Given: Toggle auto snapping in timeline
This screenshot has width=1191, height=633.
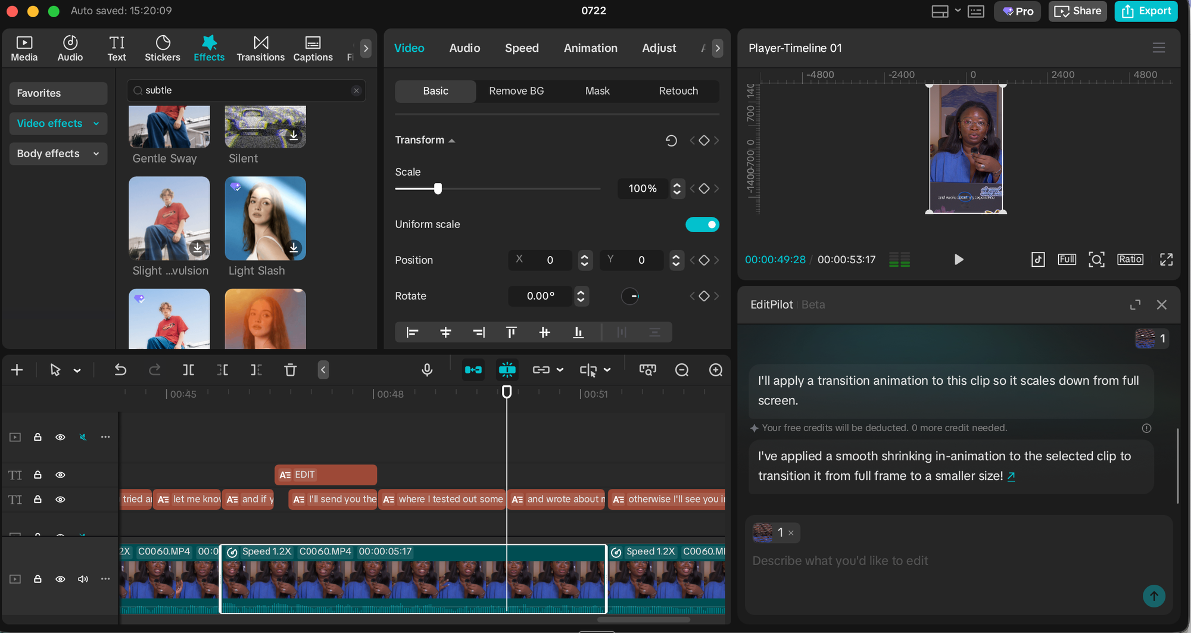Looking at the screenshot, I should click(x=507, y=370).
